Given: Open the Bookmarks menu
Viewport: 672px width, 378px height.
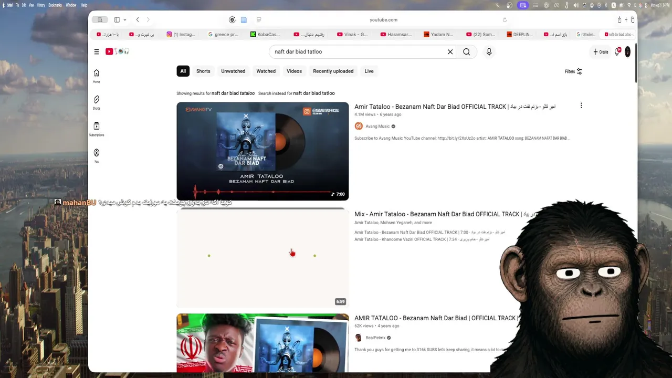Looking at the screenshot, I should [x=55, y=5].
